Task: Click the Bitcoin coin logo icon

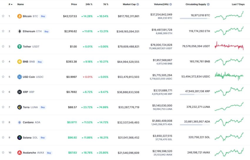Action: point(19,16)
